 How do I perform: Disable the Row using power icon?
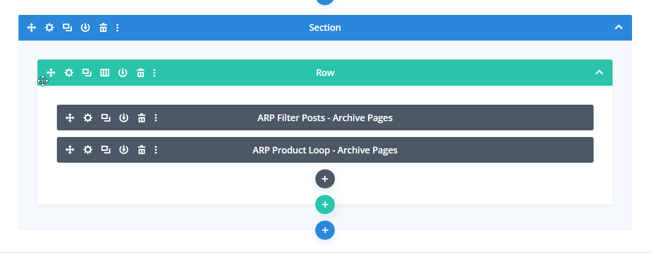coord(123,73)
